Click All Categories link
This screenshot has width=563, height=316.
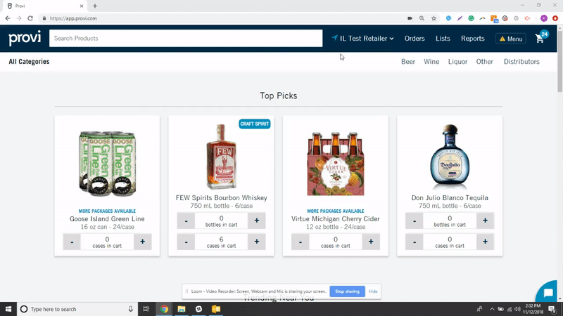pyautogui.click(x=29, y=62)
